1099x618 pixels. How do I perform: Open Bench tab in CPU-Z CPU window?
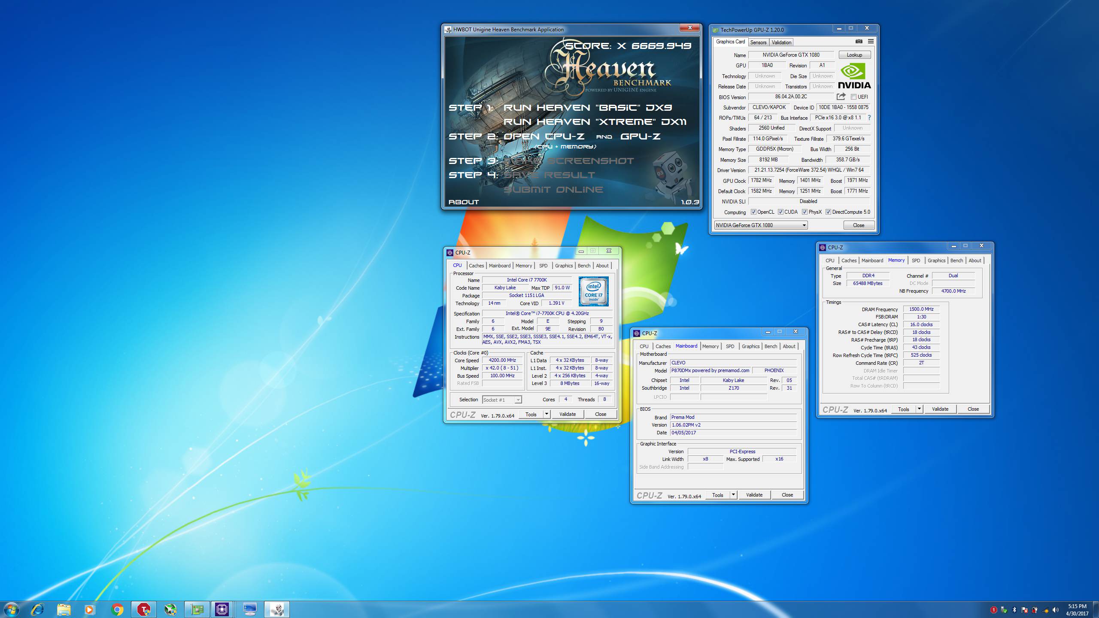(x=584, y=266)
